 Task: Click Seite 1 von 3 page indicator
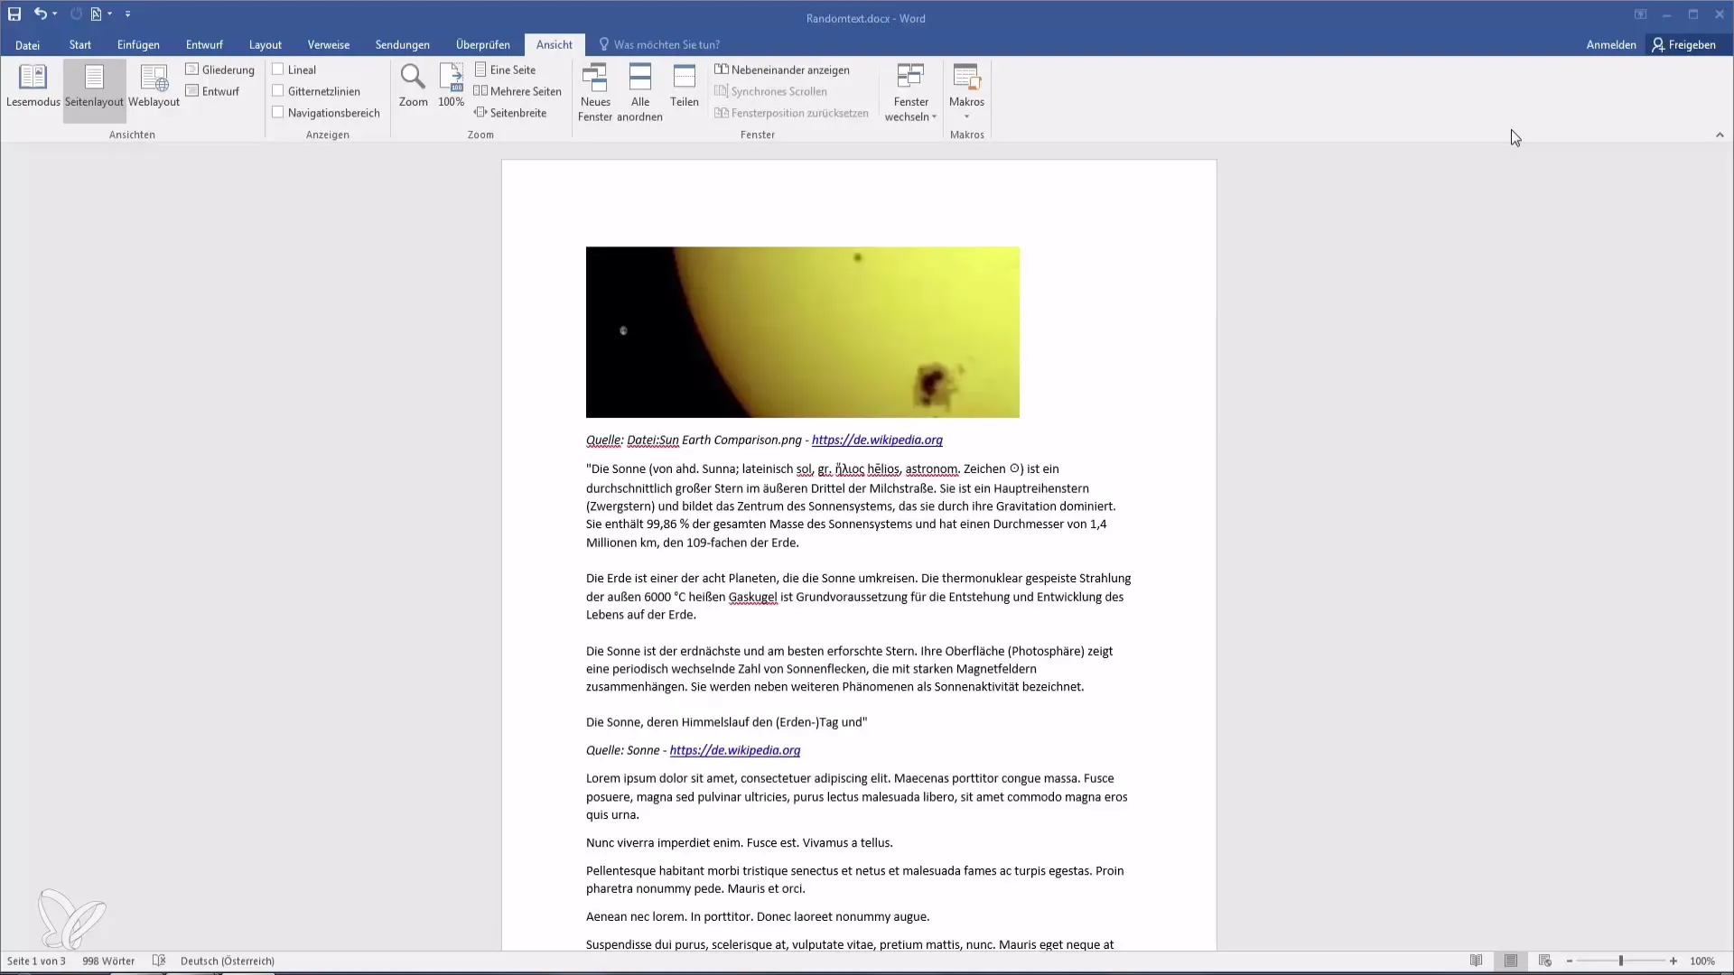point(36,961)
